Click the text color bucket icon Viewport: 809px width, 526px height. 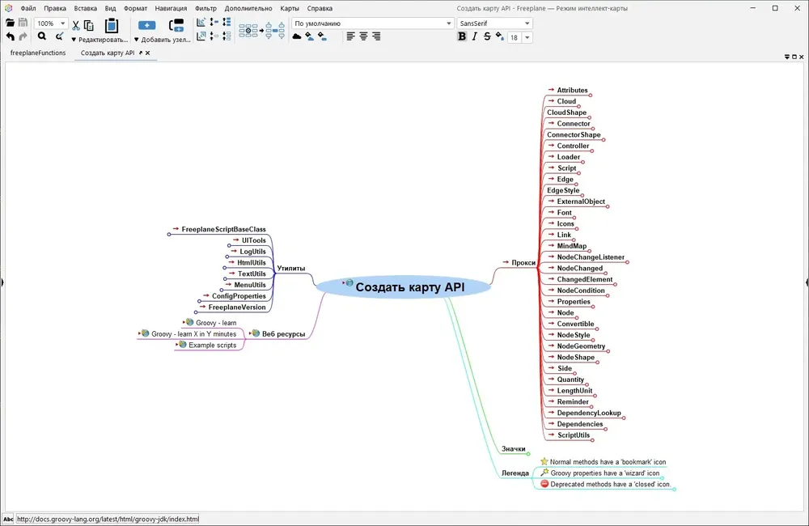pyautogui.click(x=499, y=36)
